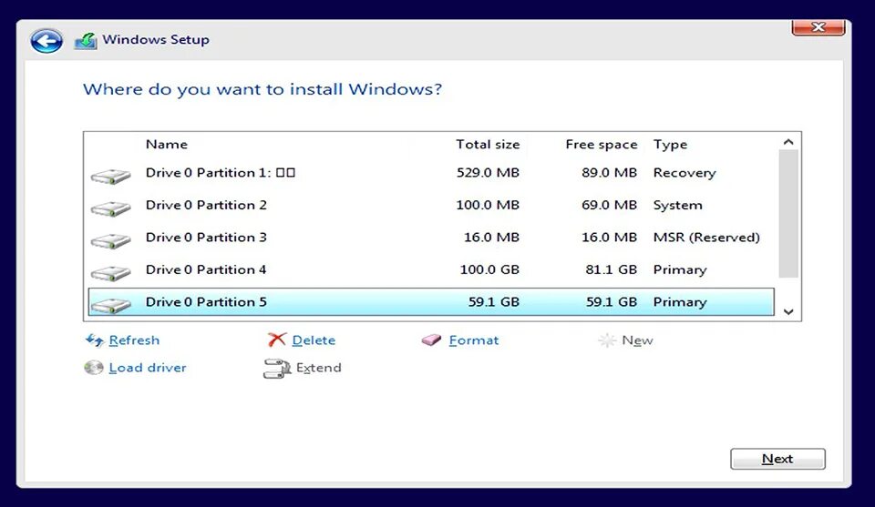Click the partition list scrollbar thumb
Screen dimensions: 875x507
tap(787, 213)
